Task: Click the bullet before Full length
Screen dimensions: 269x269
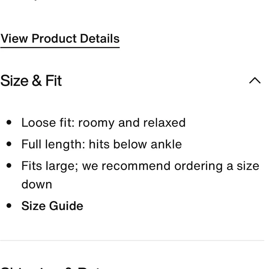Action: click(9, 144)
